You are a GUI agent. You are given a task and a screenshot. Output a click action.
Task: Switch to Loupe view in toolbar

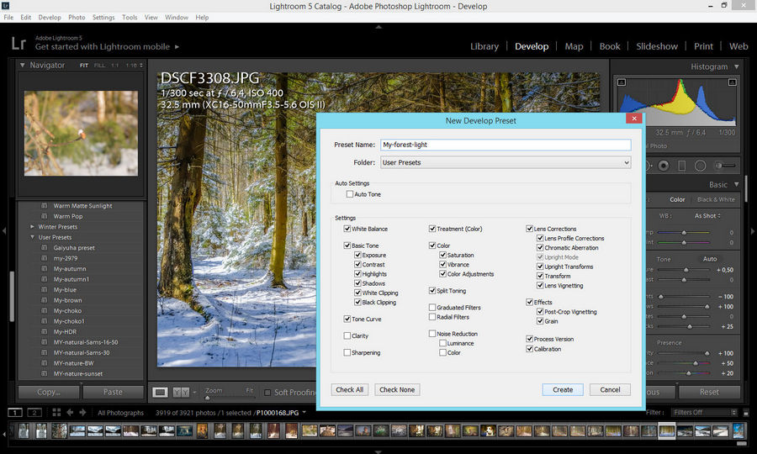[161, 393]
